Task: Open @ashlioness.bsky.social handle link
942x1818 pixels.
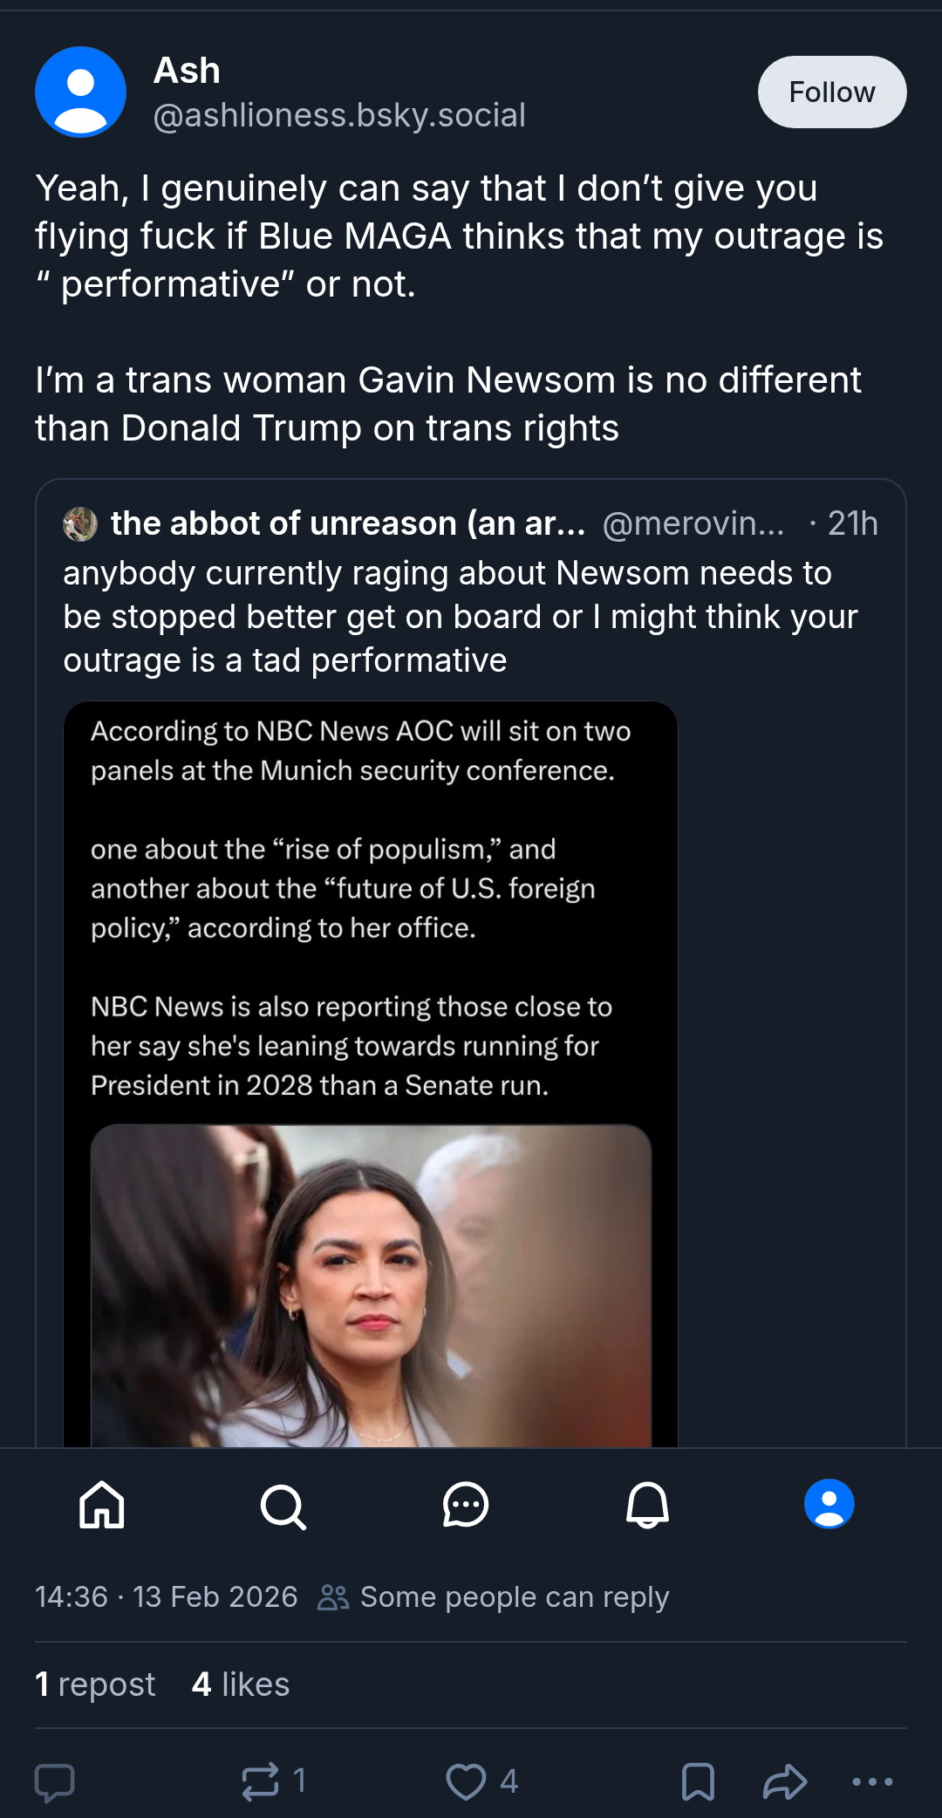Action: (339, 115)
